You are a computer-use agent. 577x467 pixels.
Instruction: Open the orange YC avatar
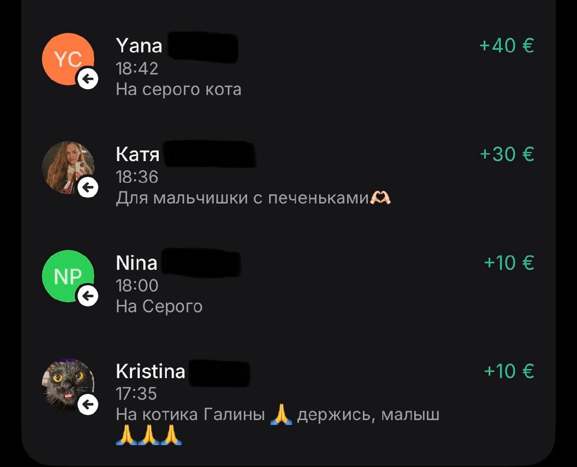pyautogui.click(x=68, y=59)
